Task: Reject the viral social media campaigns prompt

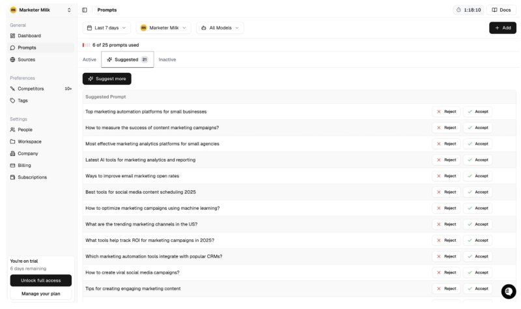Action: (446, 272)
